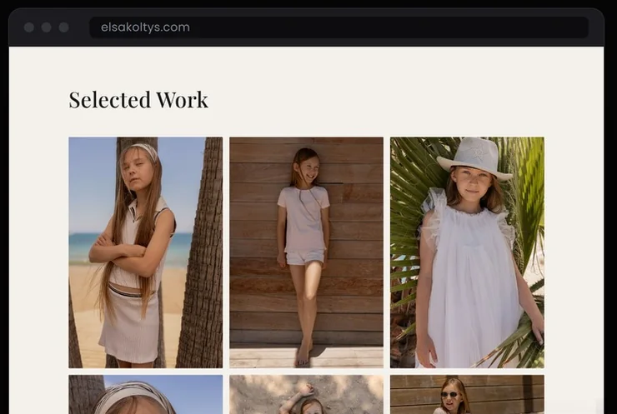Click the third gray window control dot
Image resolution: width=617 pixels, height=414 pixels.
click(63, 27)
